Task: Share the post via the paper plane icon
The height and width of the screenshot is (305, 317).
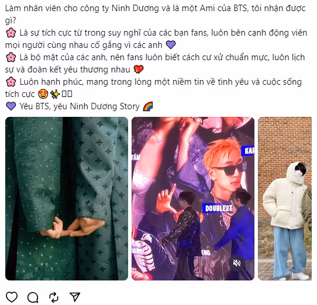Action: [x=75, y=297]
